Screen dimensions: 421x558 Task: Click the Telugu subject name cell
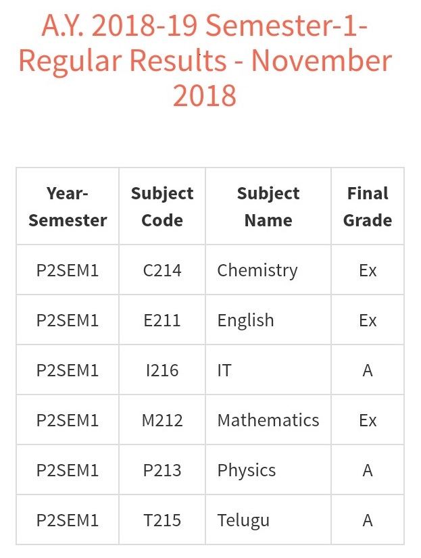point(268,520)
